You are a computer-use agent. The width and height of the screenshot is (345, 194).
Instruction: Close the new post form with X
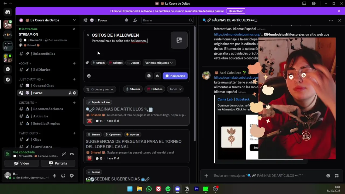coord(88,35)
